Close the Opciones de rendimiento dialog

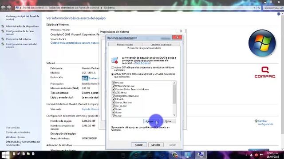click(177, 37)
